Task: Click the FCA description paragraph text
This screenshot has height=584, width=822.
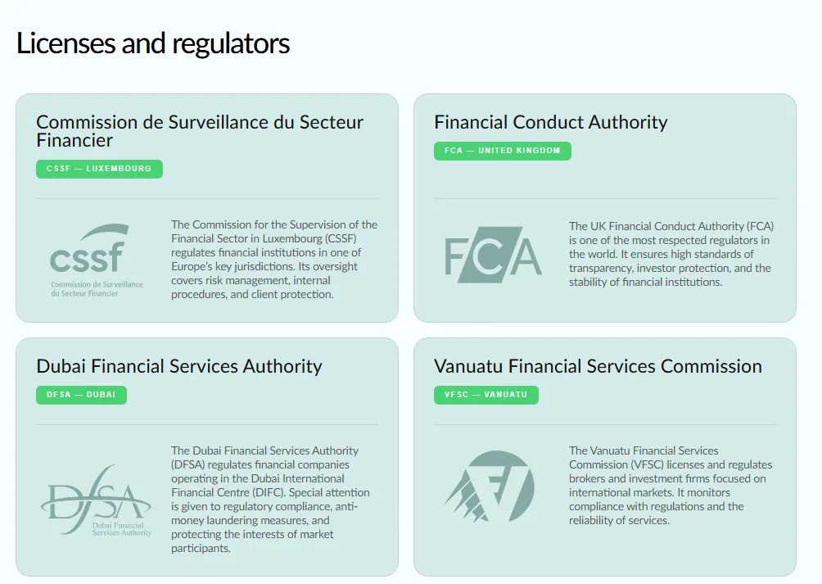Action: 671,254
